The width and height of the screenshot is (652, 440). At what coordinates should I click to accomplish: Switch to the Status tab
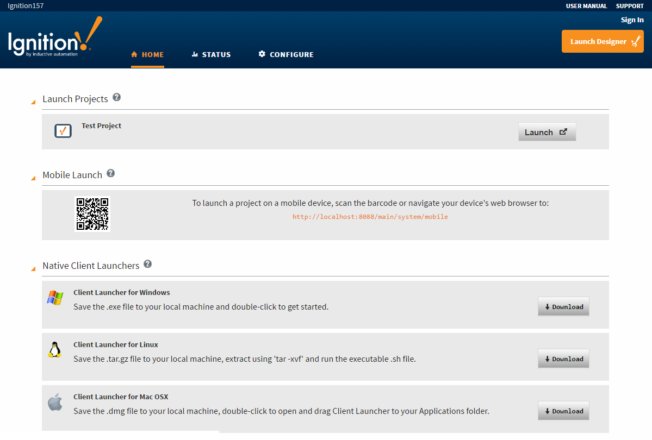coord(211,54)
